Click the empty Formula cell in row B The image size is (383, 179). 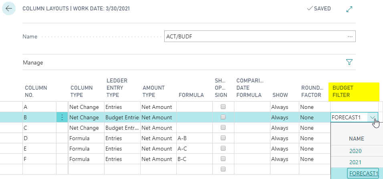click(x=194, y=117)
